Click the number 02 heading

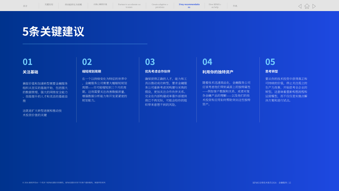(x=87, y=62)
